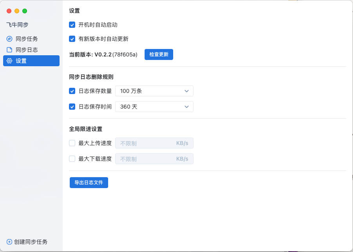Click the 飞牛同步 app title
Viewport: 353px width, 252px height.
(x=17, y=25)
